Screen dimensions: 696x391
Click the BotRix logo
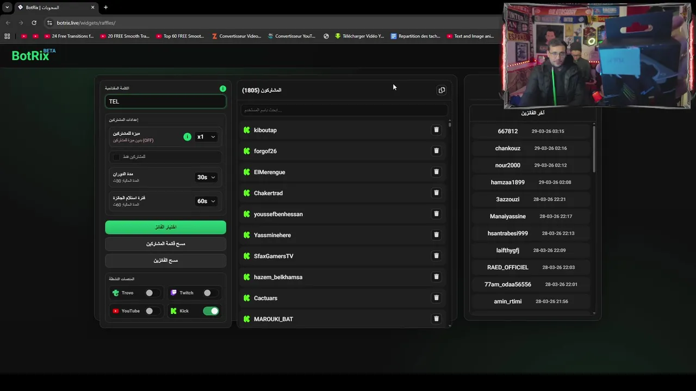34,55
